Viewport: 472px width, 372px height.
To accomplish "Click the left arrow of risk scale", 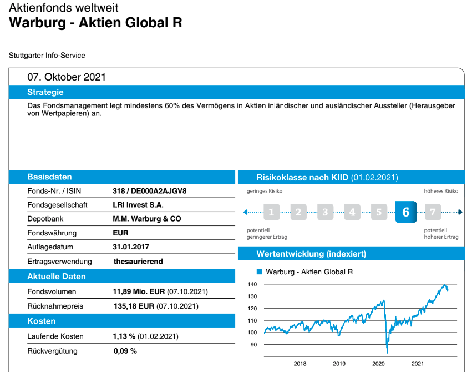I will click(x=245, y=212).
